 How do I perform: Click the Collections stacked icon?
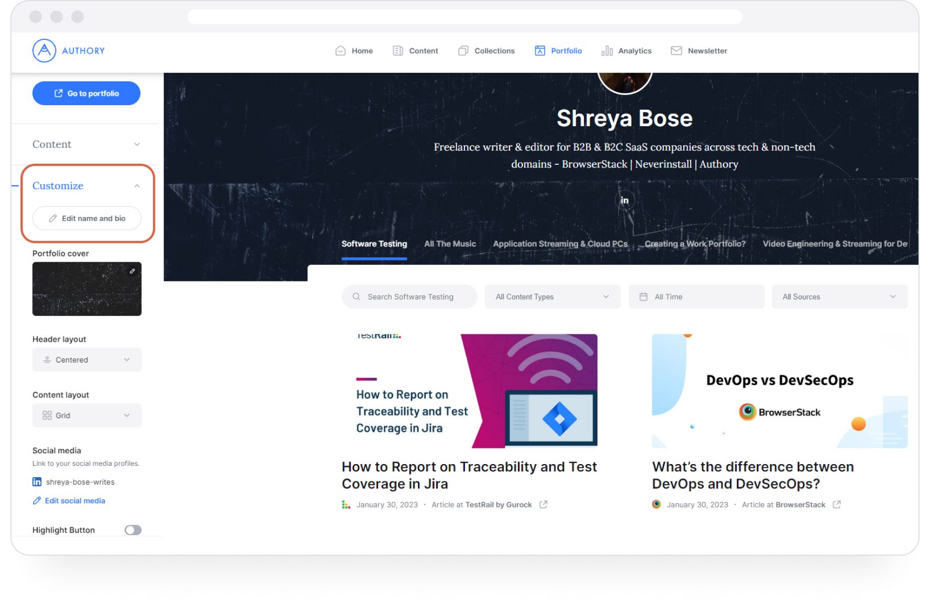click(x=463, y=51)
